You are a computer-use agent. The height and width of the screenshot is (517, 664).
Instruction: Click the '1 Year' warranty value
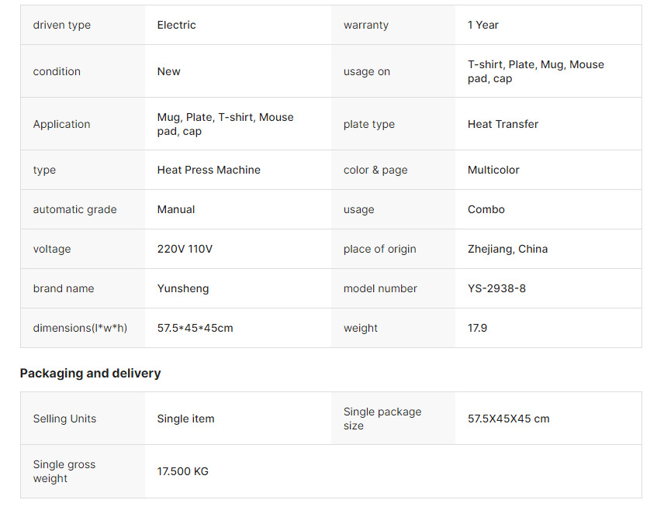point(483,26)
